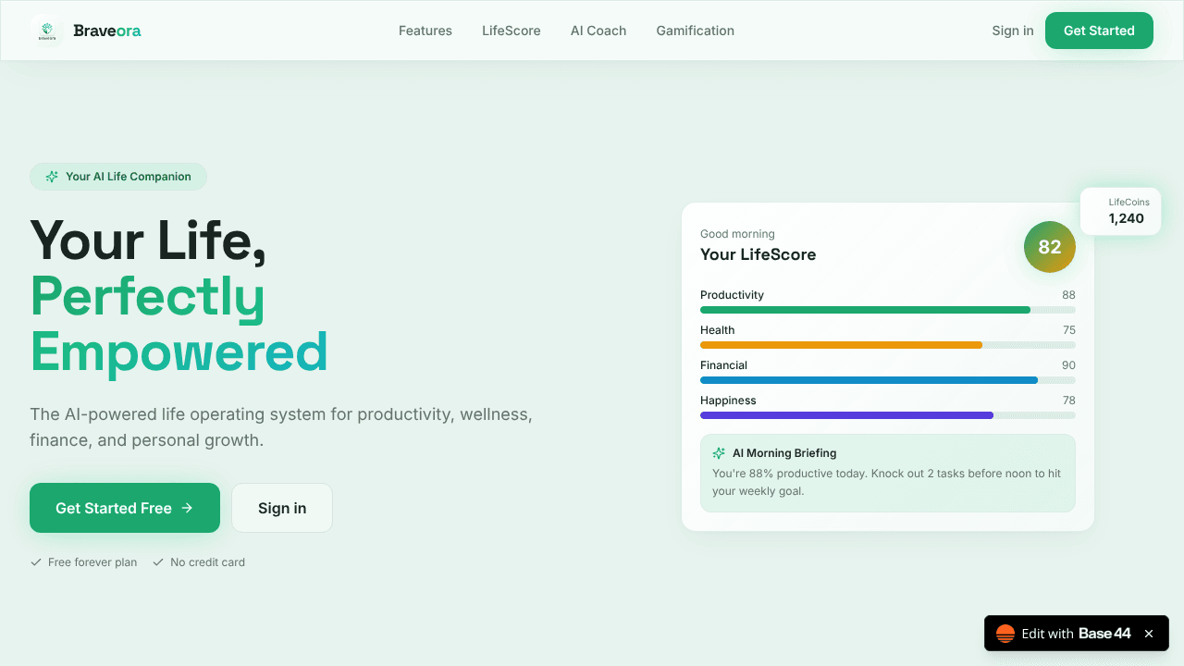This screenshot has width=1184, height=666.
Task: Click the Good morning greeting
Action: (737, 234)
